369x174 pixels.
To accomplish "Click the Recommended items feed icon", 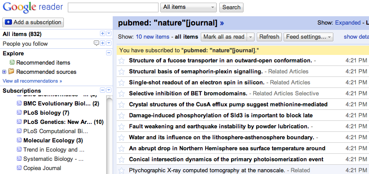I will pos(12,62).
